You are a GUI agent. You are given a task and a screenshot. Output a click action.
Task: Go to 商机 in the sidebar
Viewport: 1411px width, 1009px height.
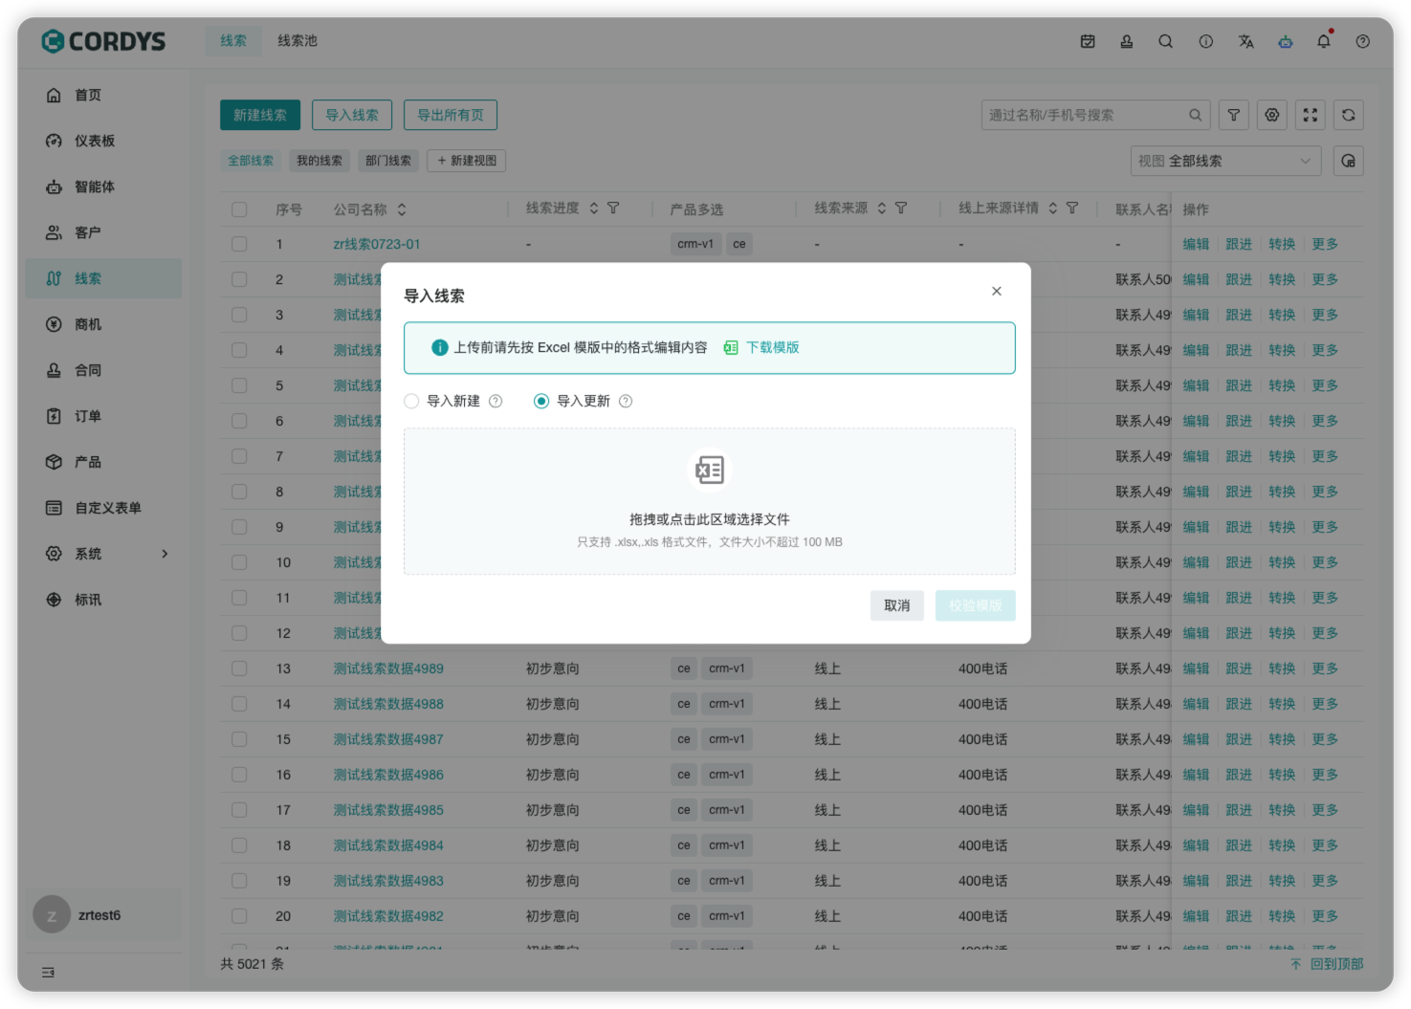103,324
